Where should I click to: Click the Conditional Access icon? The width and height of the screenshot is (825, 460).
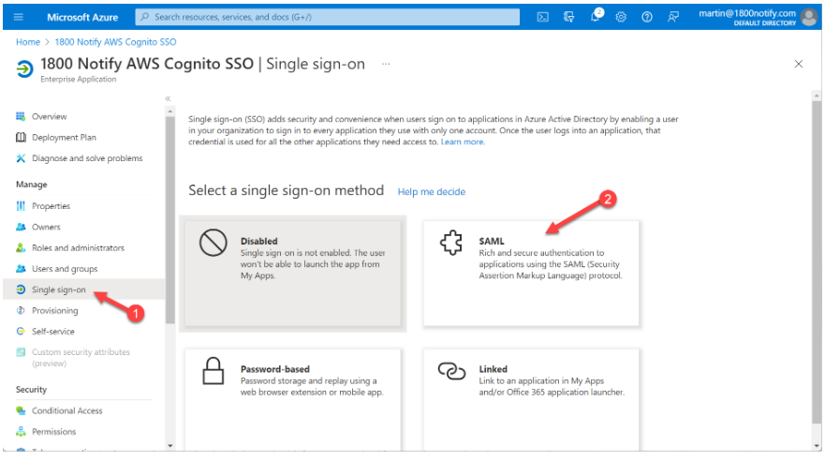[x=21, y=410]
